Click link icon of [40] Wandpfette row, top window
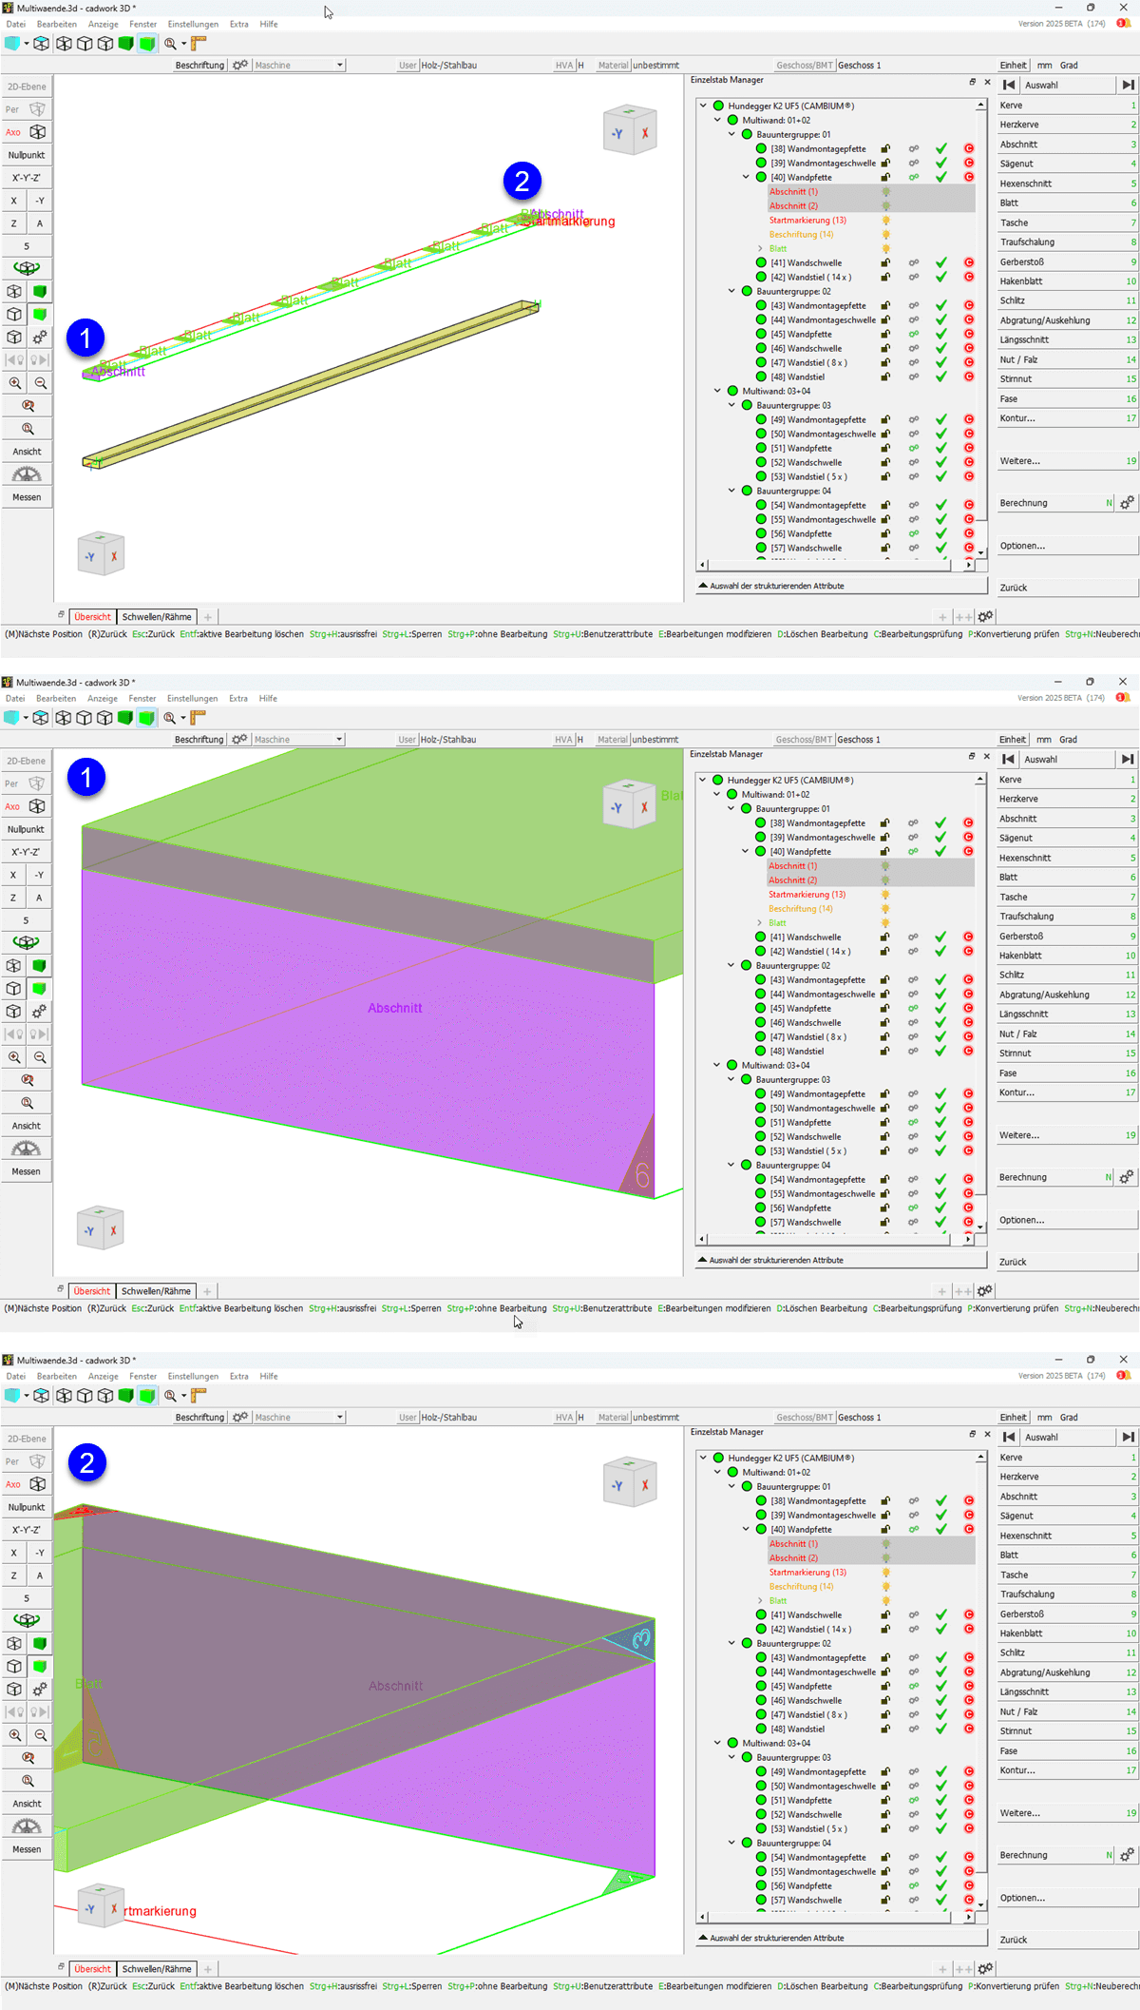The width and height of the screenshot is (1140, 2010). pos(913,178)
